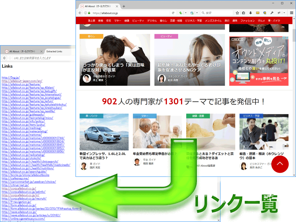Click the browser back navigation arrow

point(80,13)
